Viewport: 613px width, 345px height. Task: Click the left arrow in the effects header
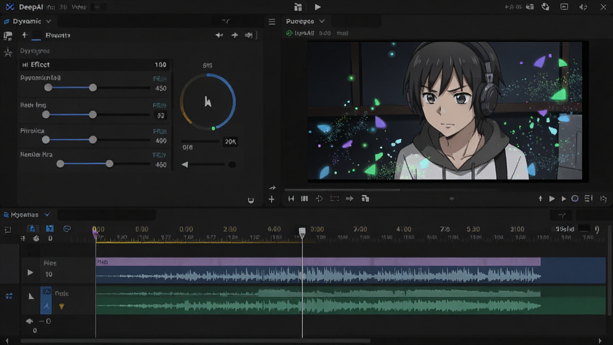[219, 35]
